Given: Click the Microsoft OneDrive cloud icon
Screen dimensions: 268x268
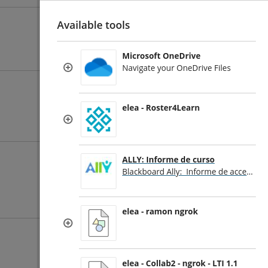Looking at the screenshot, I should 99,67.
